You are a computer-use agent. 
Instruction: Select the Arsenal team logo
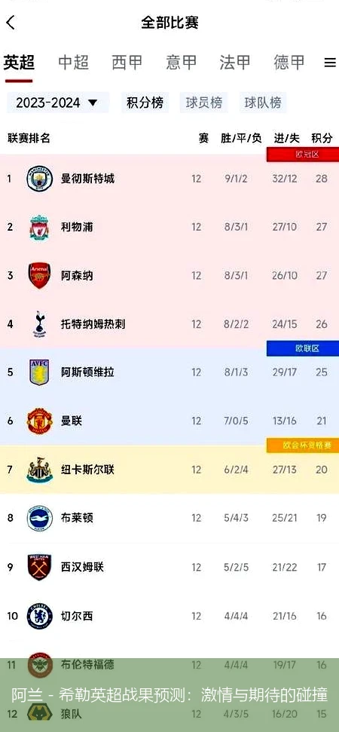[40, 275]
